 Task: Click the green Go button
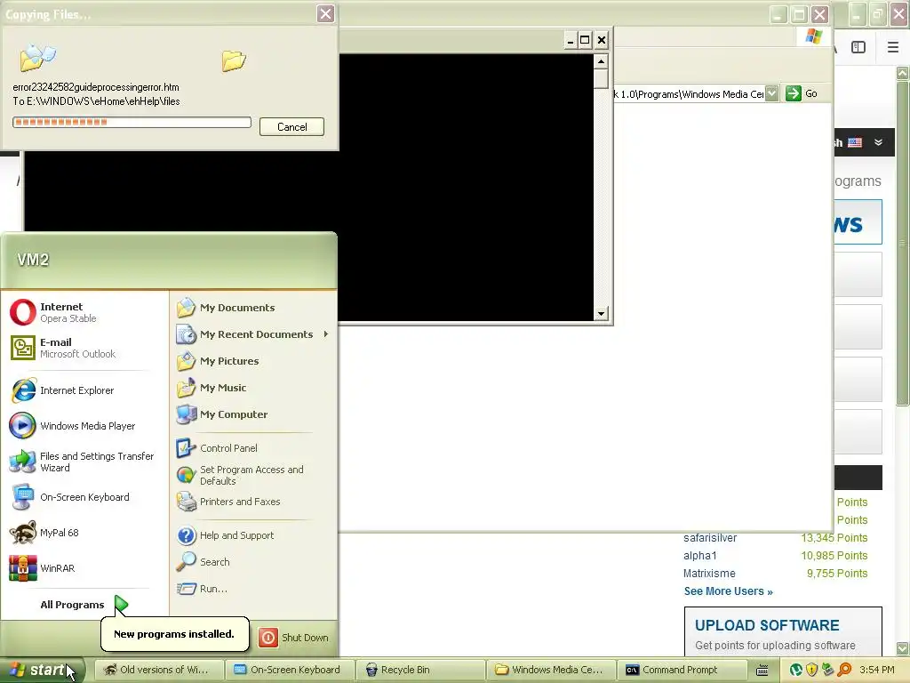point(802,93)
